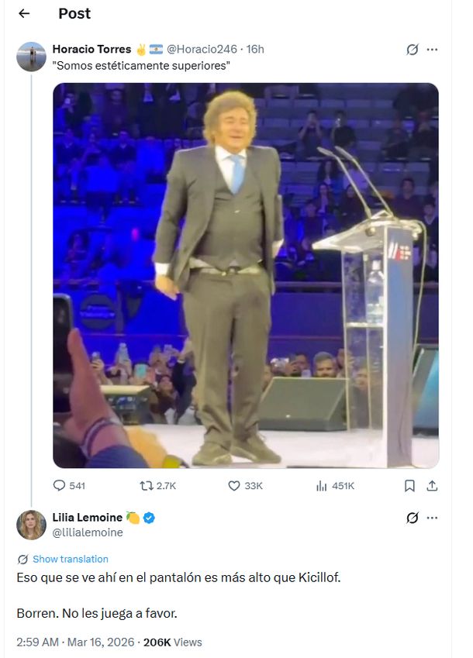Click the 16h timestamp on the post
Image resolution: width=473 pixels, height=658 pixels.
coord(255,50)
